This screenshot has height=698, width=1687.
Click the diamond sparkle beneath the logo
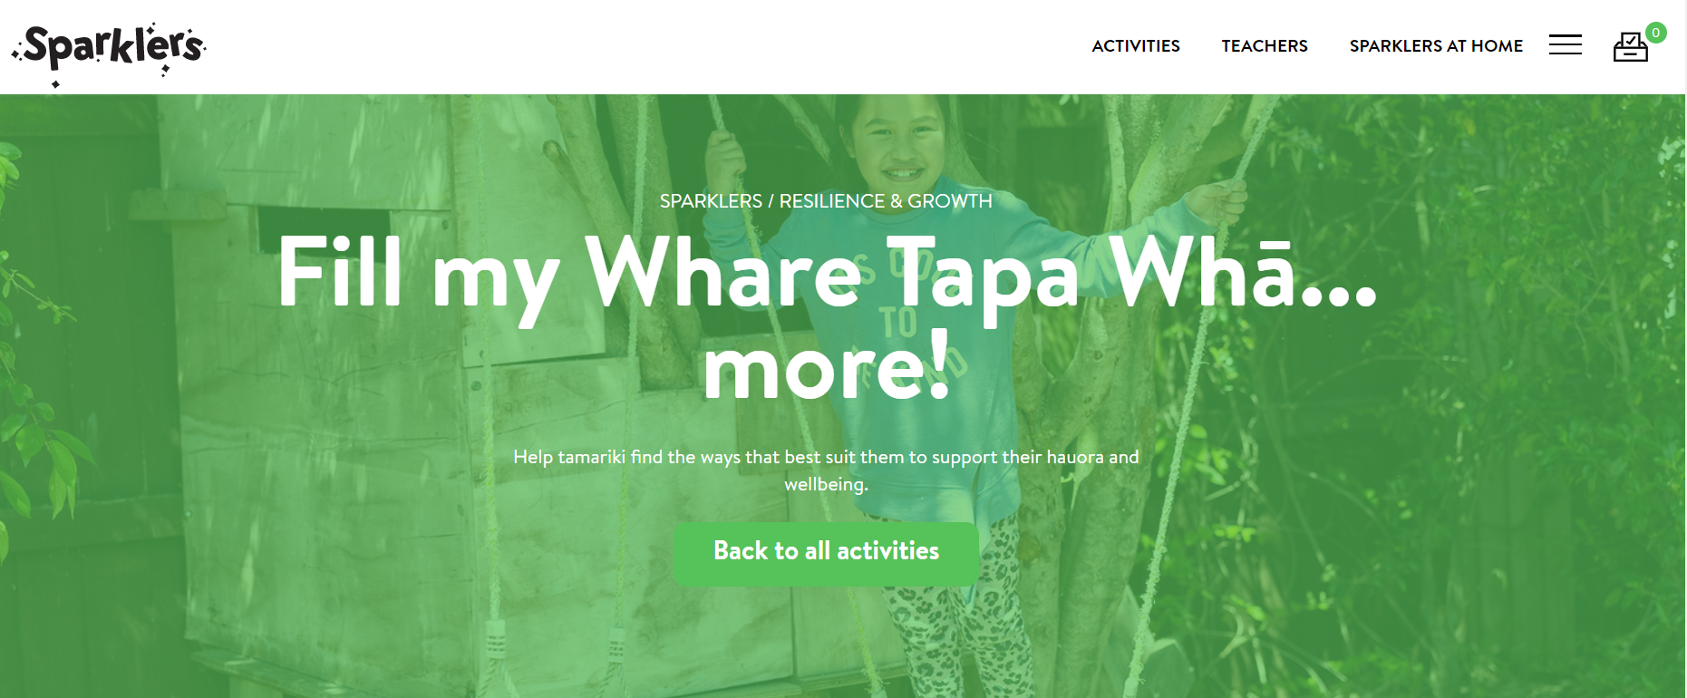[x=55, y=84]
